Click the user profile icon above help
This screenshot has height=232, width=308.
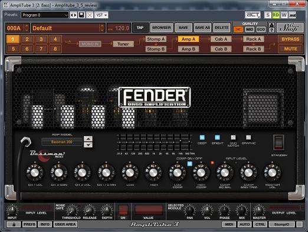(x=271, y=25)
